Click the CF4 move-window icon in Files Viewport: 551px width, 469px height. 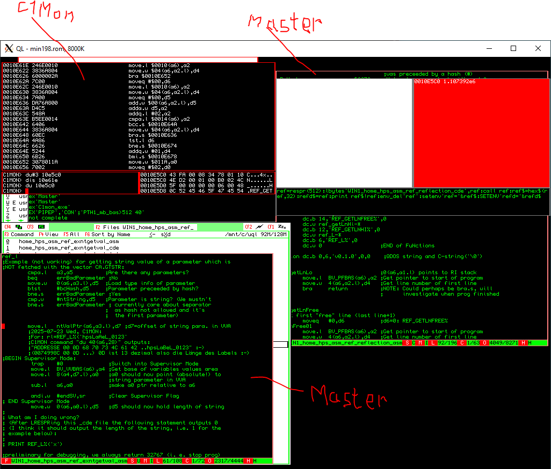(x=19, y=227)
